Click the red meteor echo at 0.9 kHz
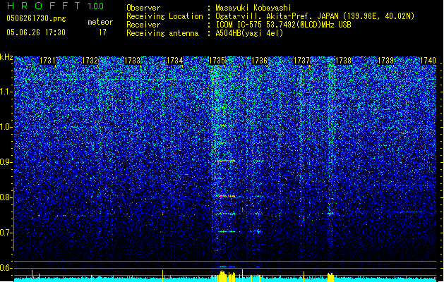444x282 pixels. tap(227, 161)
